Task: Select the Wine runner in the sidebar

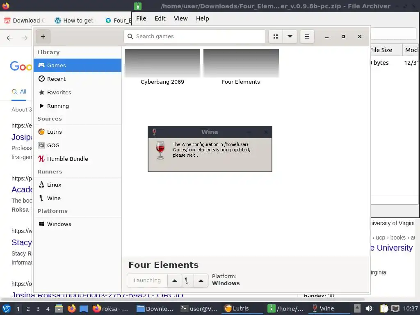Action: pos(78,198)
